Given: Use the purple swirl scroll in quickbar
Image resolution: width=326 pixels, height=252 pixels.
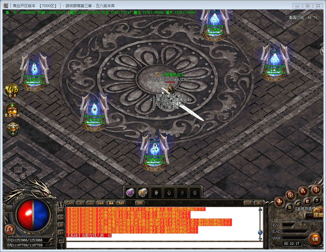Looking at the screenshot, I should [x=130, y=193].
